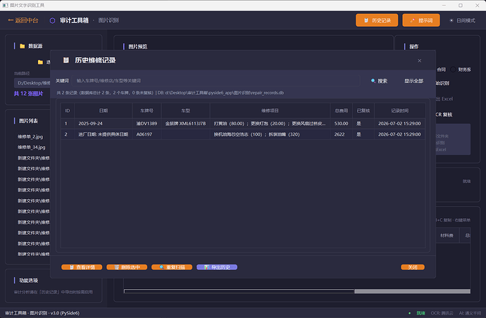
Task: Click 显示全部 to show all records
Action: click(413, 81)
